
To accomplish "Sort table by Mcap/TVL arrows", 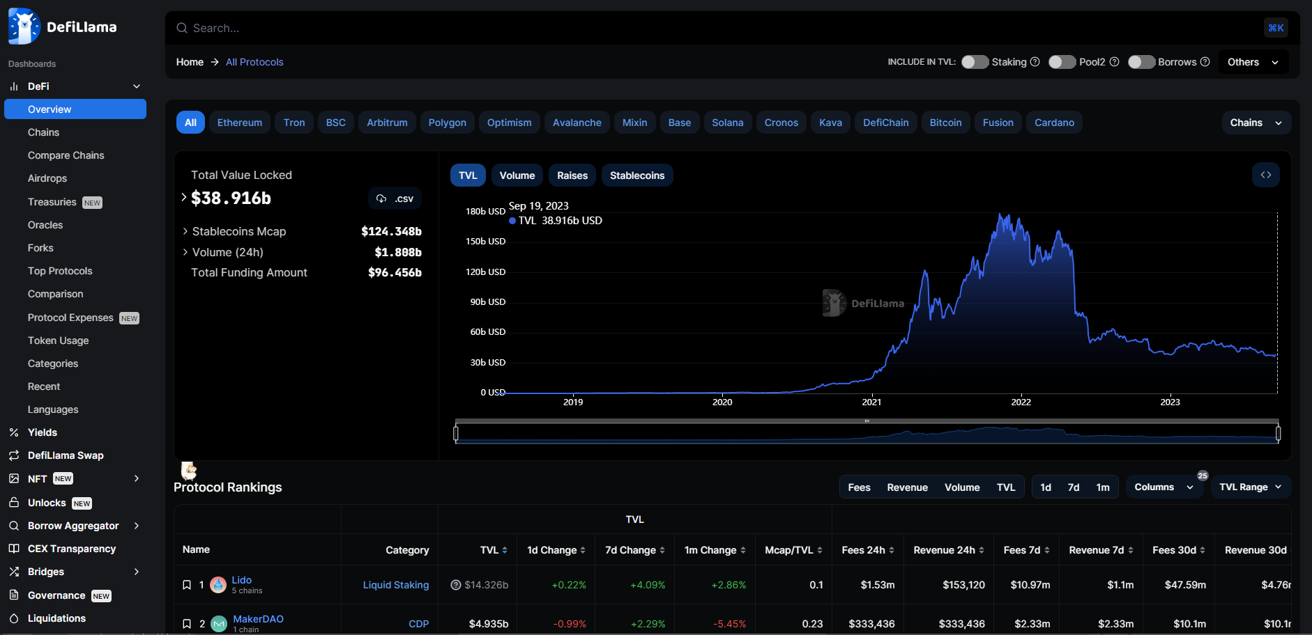I will pyautogui.click(x=820, y=550).
